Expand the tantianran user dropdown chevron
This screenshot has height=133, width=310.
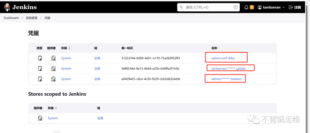284,7
